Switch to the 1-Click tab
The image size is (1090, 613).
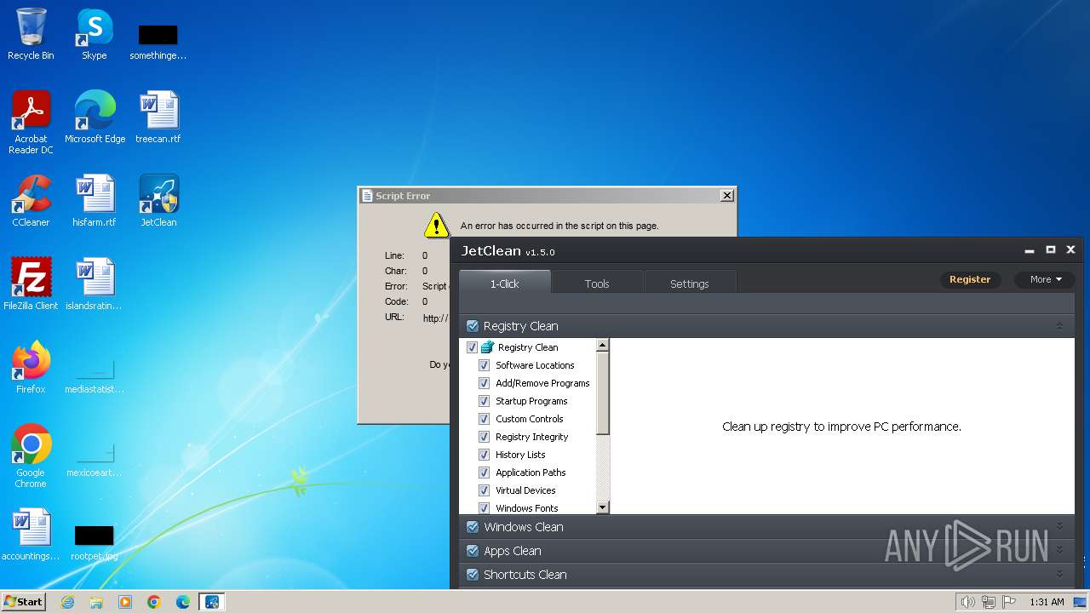point(504,284)
